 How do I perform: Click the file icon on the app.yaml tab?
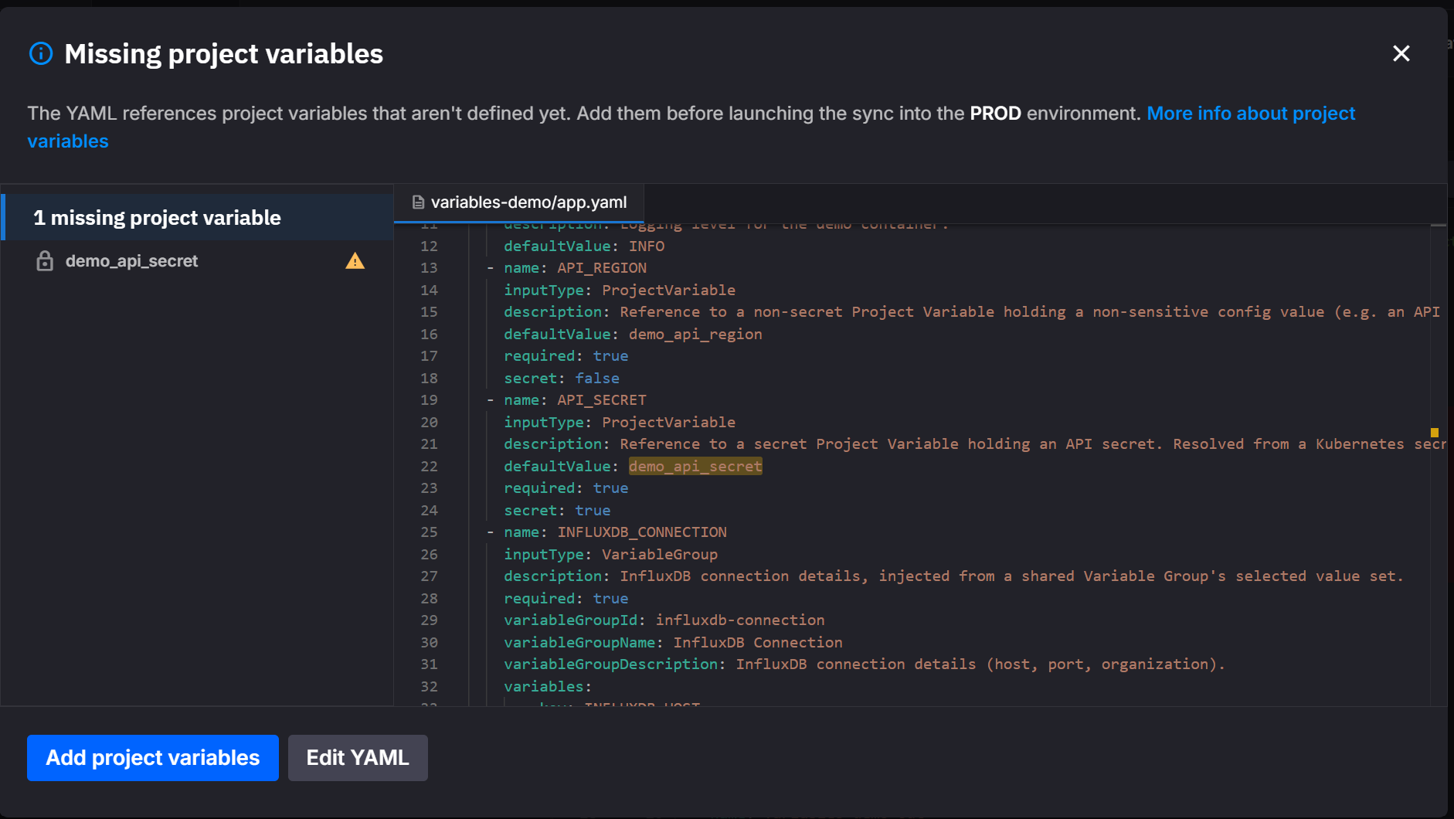418,202
